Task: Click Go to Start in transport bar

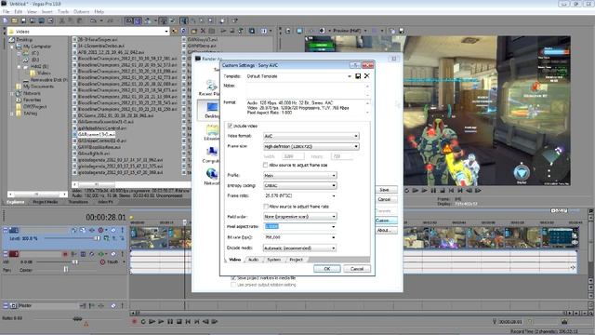Action: coord(188,322)
